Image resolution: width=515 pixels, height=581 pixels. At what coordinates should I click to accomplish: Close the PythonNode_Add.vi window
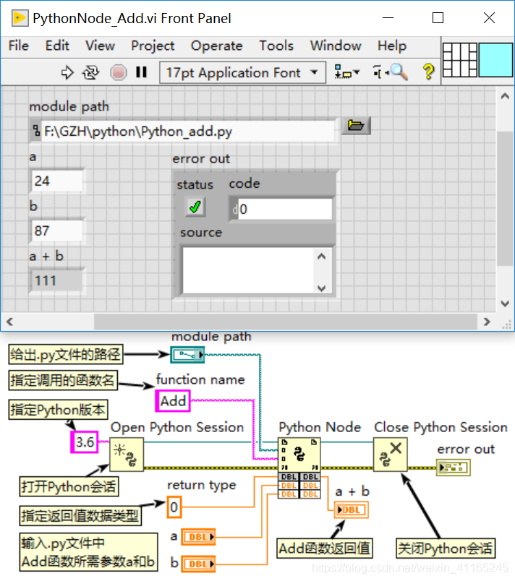pyautogui.click(x=489, y=18)
